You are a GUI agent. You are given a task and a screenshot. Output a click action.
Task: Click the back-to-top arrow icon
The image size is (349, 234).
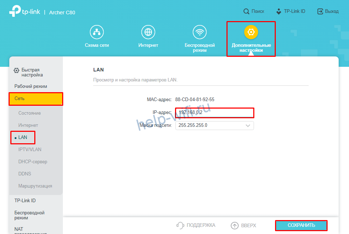point(234,225)
